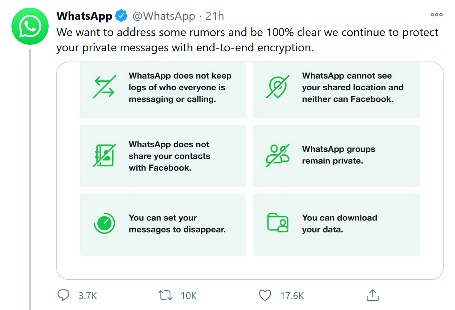Image resolution: width=455 pixels, height=310 pixels.
Task: Retweet the WhatsApp tweet
Action: [165, 295]
